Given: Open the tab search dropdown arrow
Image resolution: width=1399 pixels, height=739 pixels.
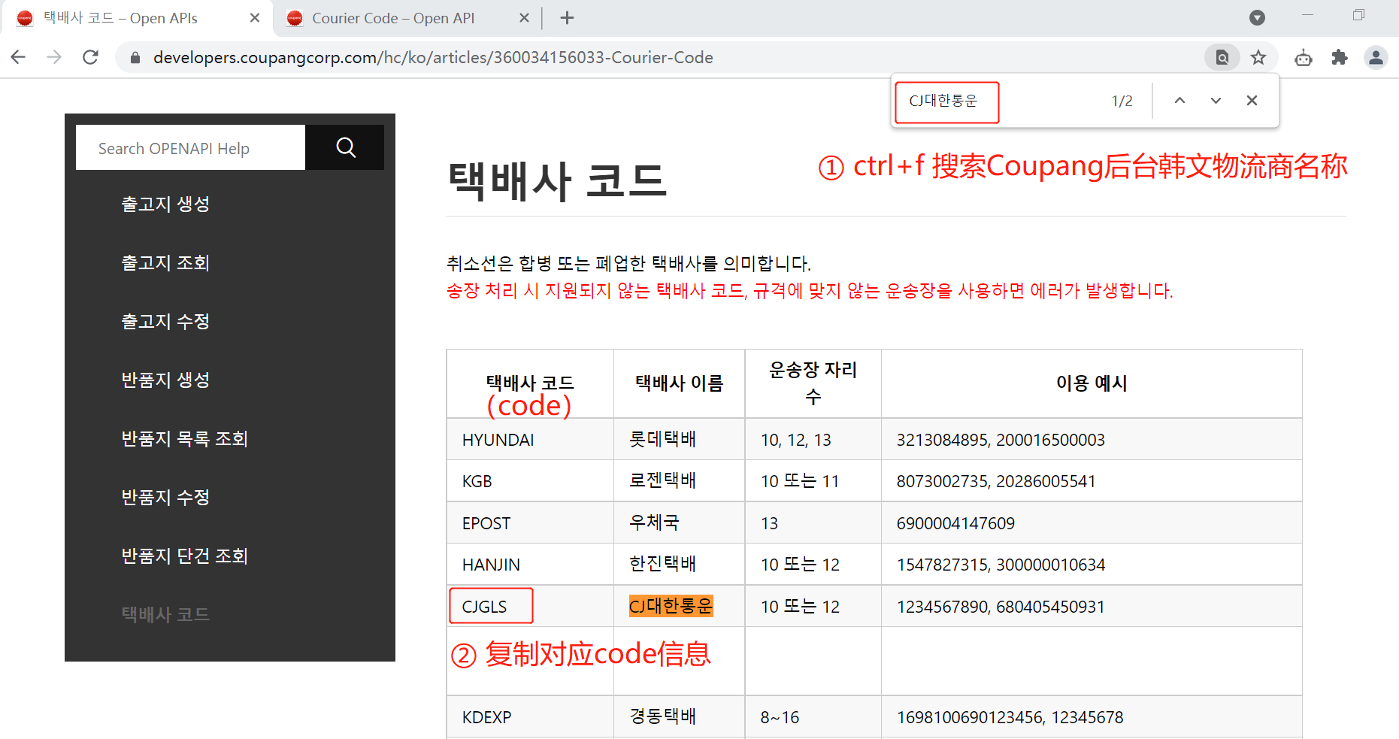Looking at the screenshot, I should (x=1257, y=17).
